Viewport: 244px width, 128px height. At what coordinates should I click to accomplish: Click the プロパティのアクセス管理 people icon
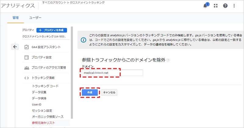26,68
